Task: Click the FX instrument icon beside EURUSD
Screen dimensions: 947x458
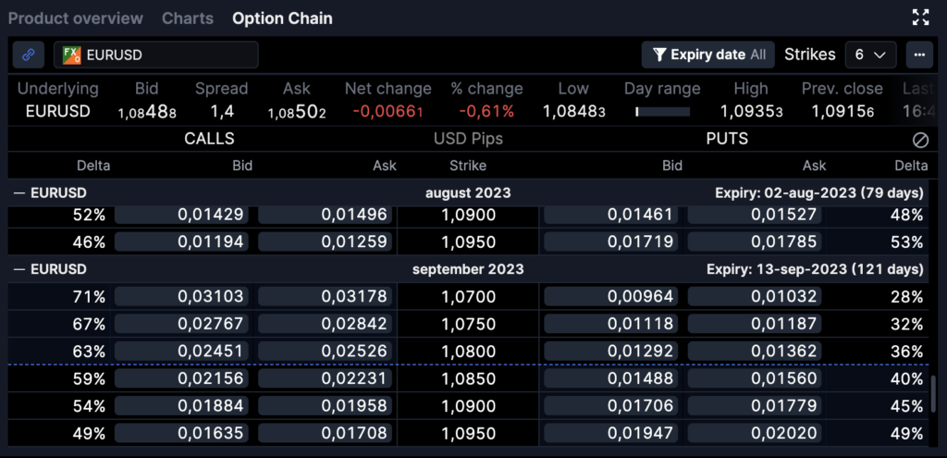Action: click(71, 55)
